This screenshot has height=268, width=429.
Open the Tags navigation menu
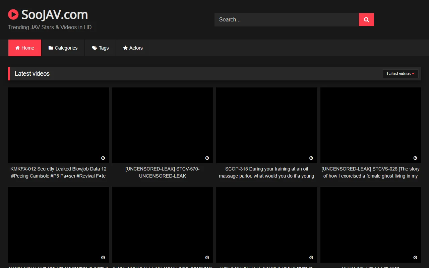tap(100, 48)
